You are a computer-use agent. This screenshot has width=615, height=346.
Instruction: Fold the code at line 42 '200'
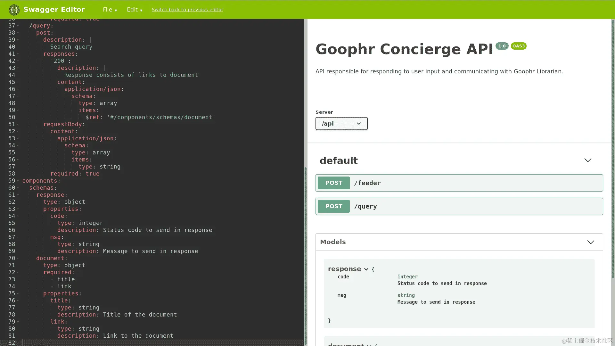(18, 61)
